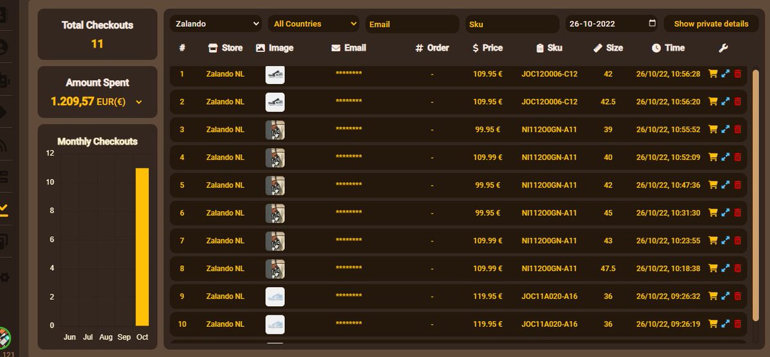
Task: Click the cart icon on the 10:23:55 row
Action: click(712, 240)
